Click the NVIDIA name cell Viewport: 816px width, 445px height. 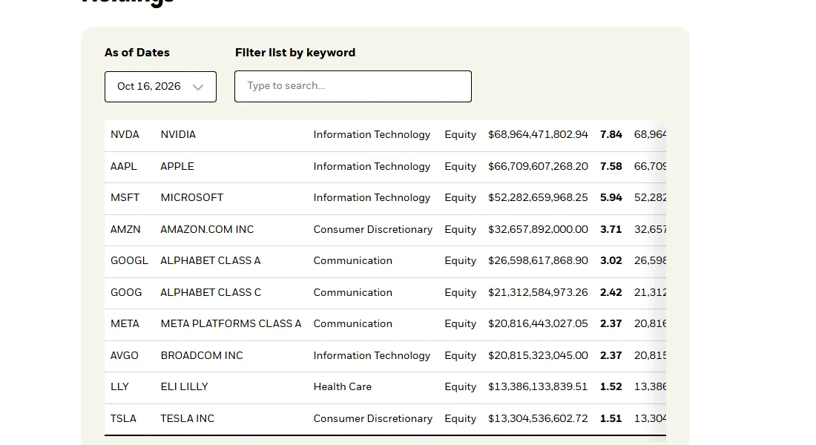click(x=178, y=135)
